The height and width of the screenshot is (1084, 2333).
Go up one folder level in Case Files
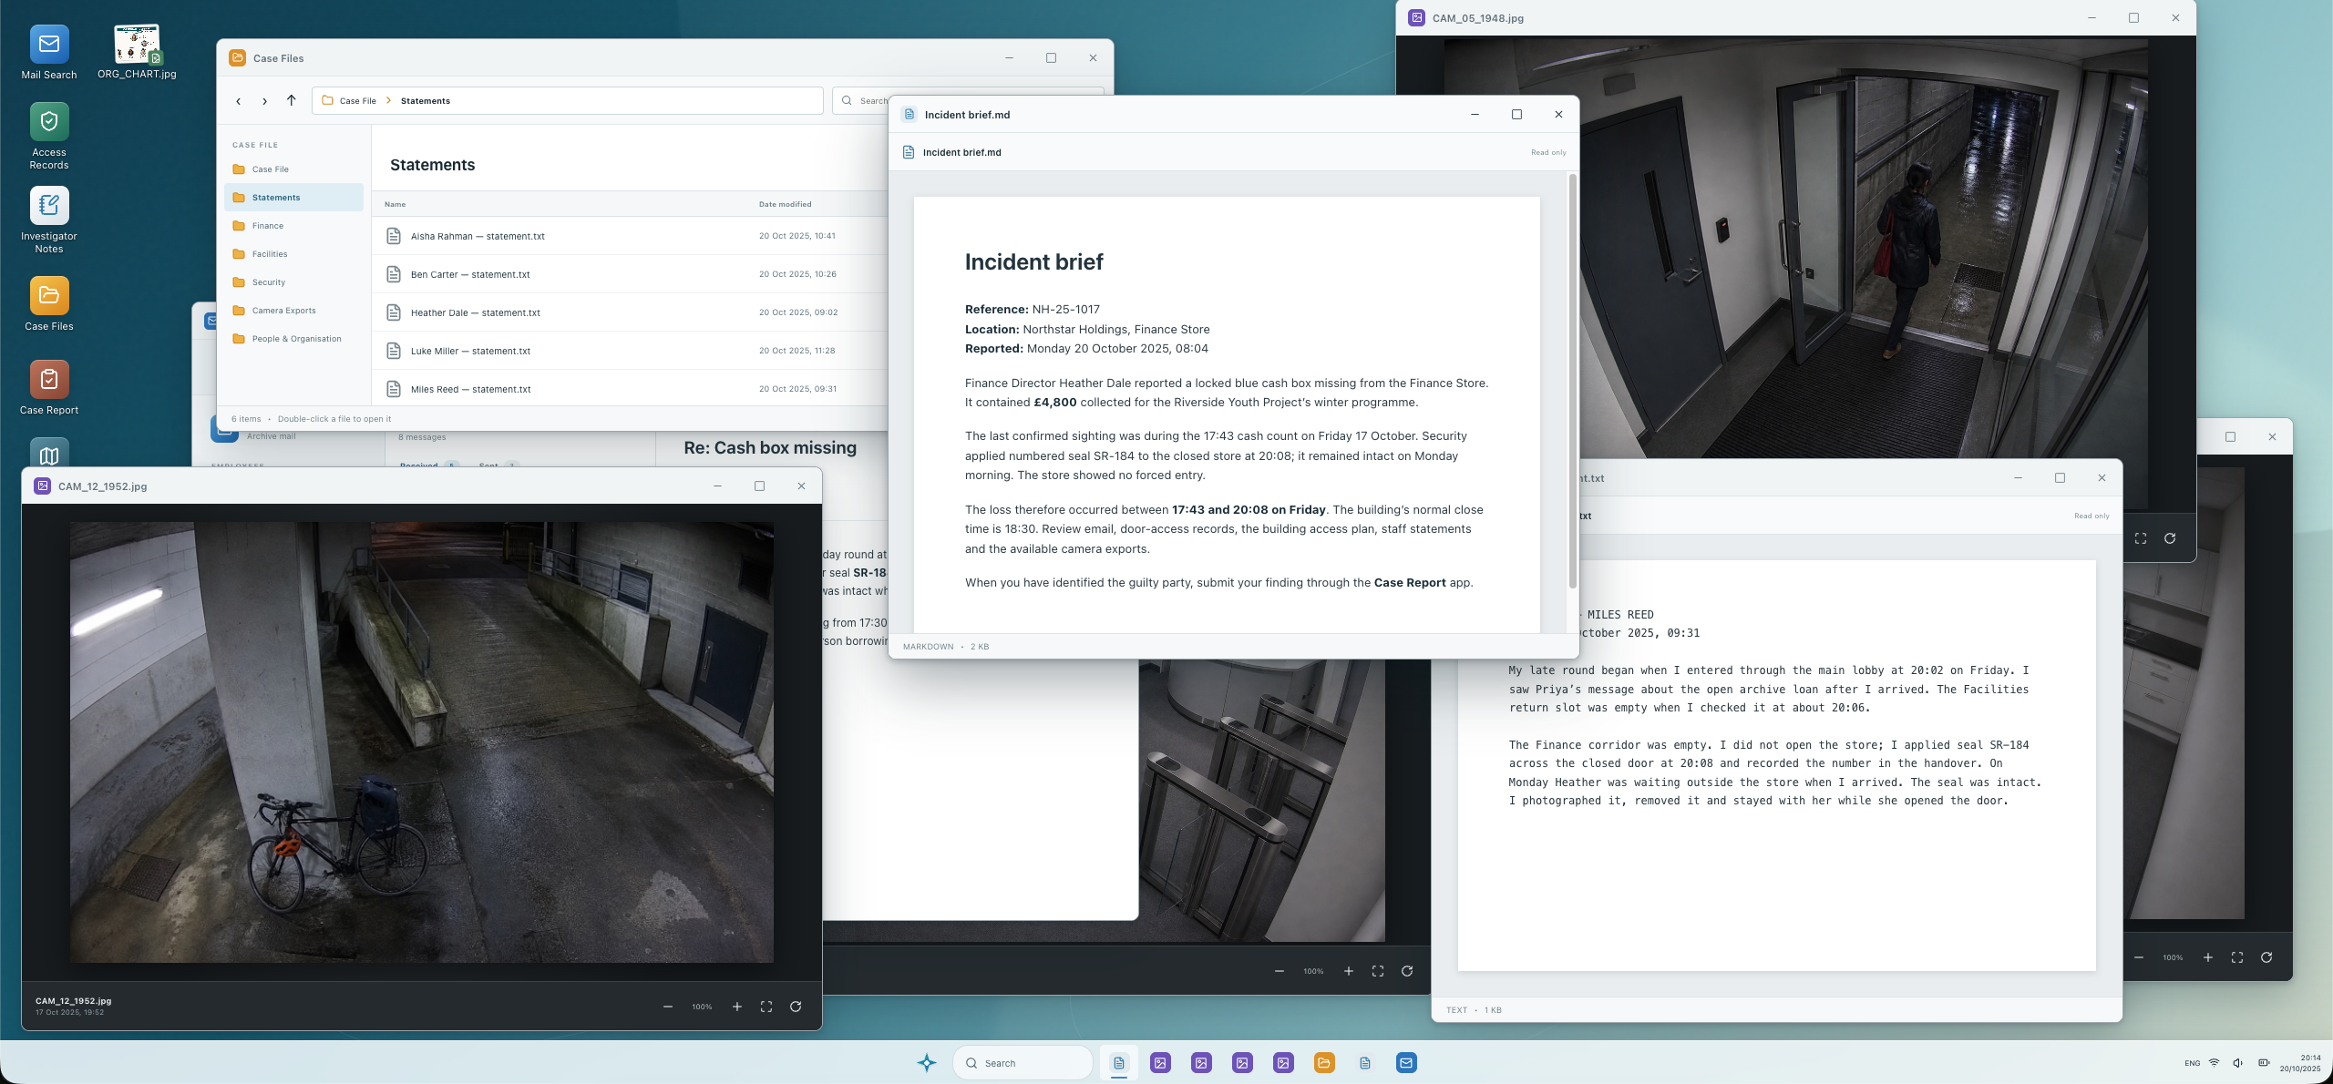[292, 100]
